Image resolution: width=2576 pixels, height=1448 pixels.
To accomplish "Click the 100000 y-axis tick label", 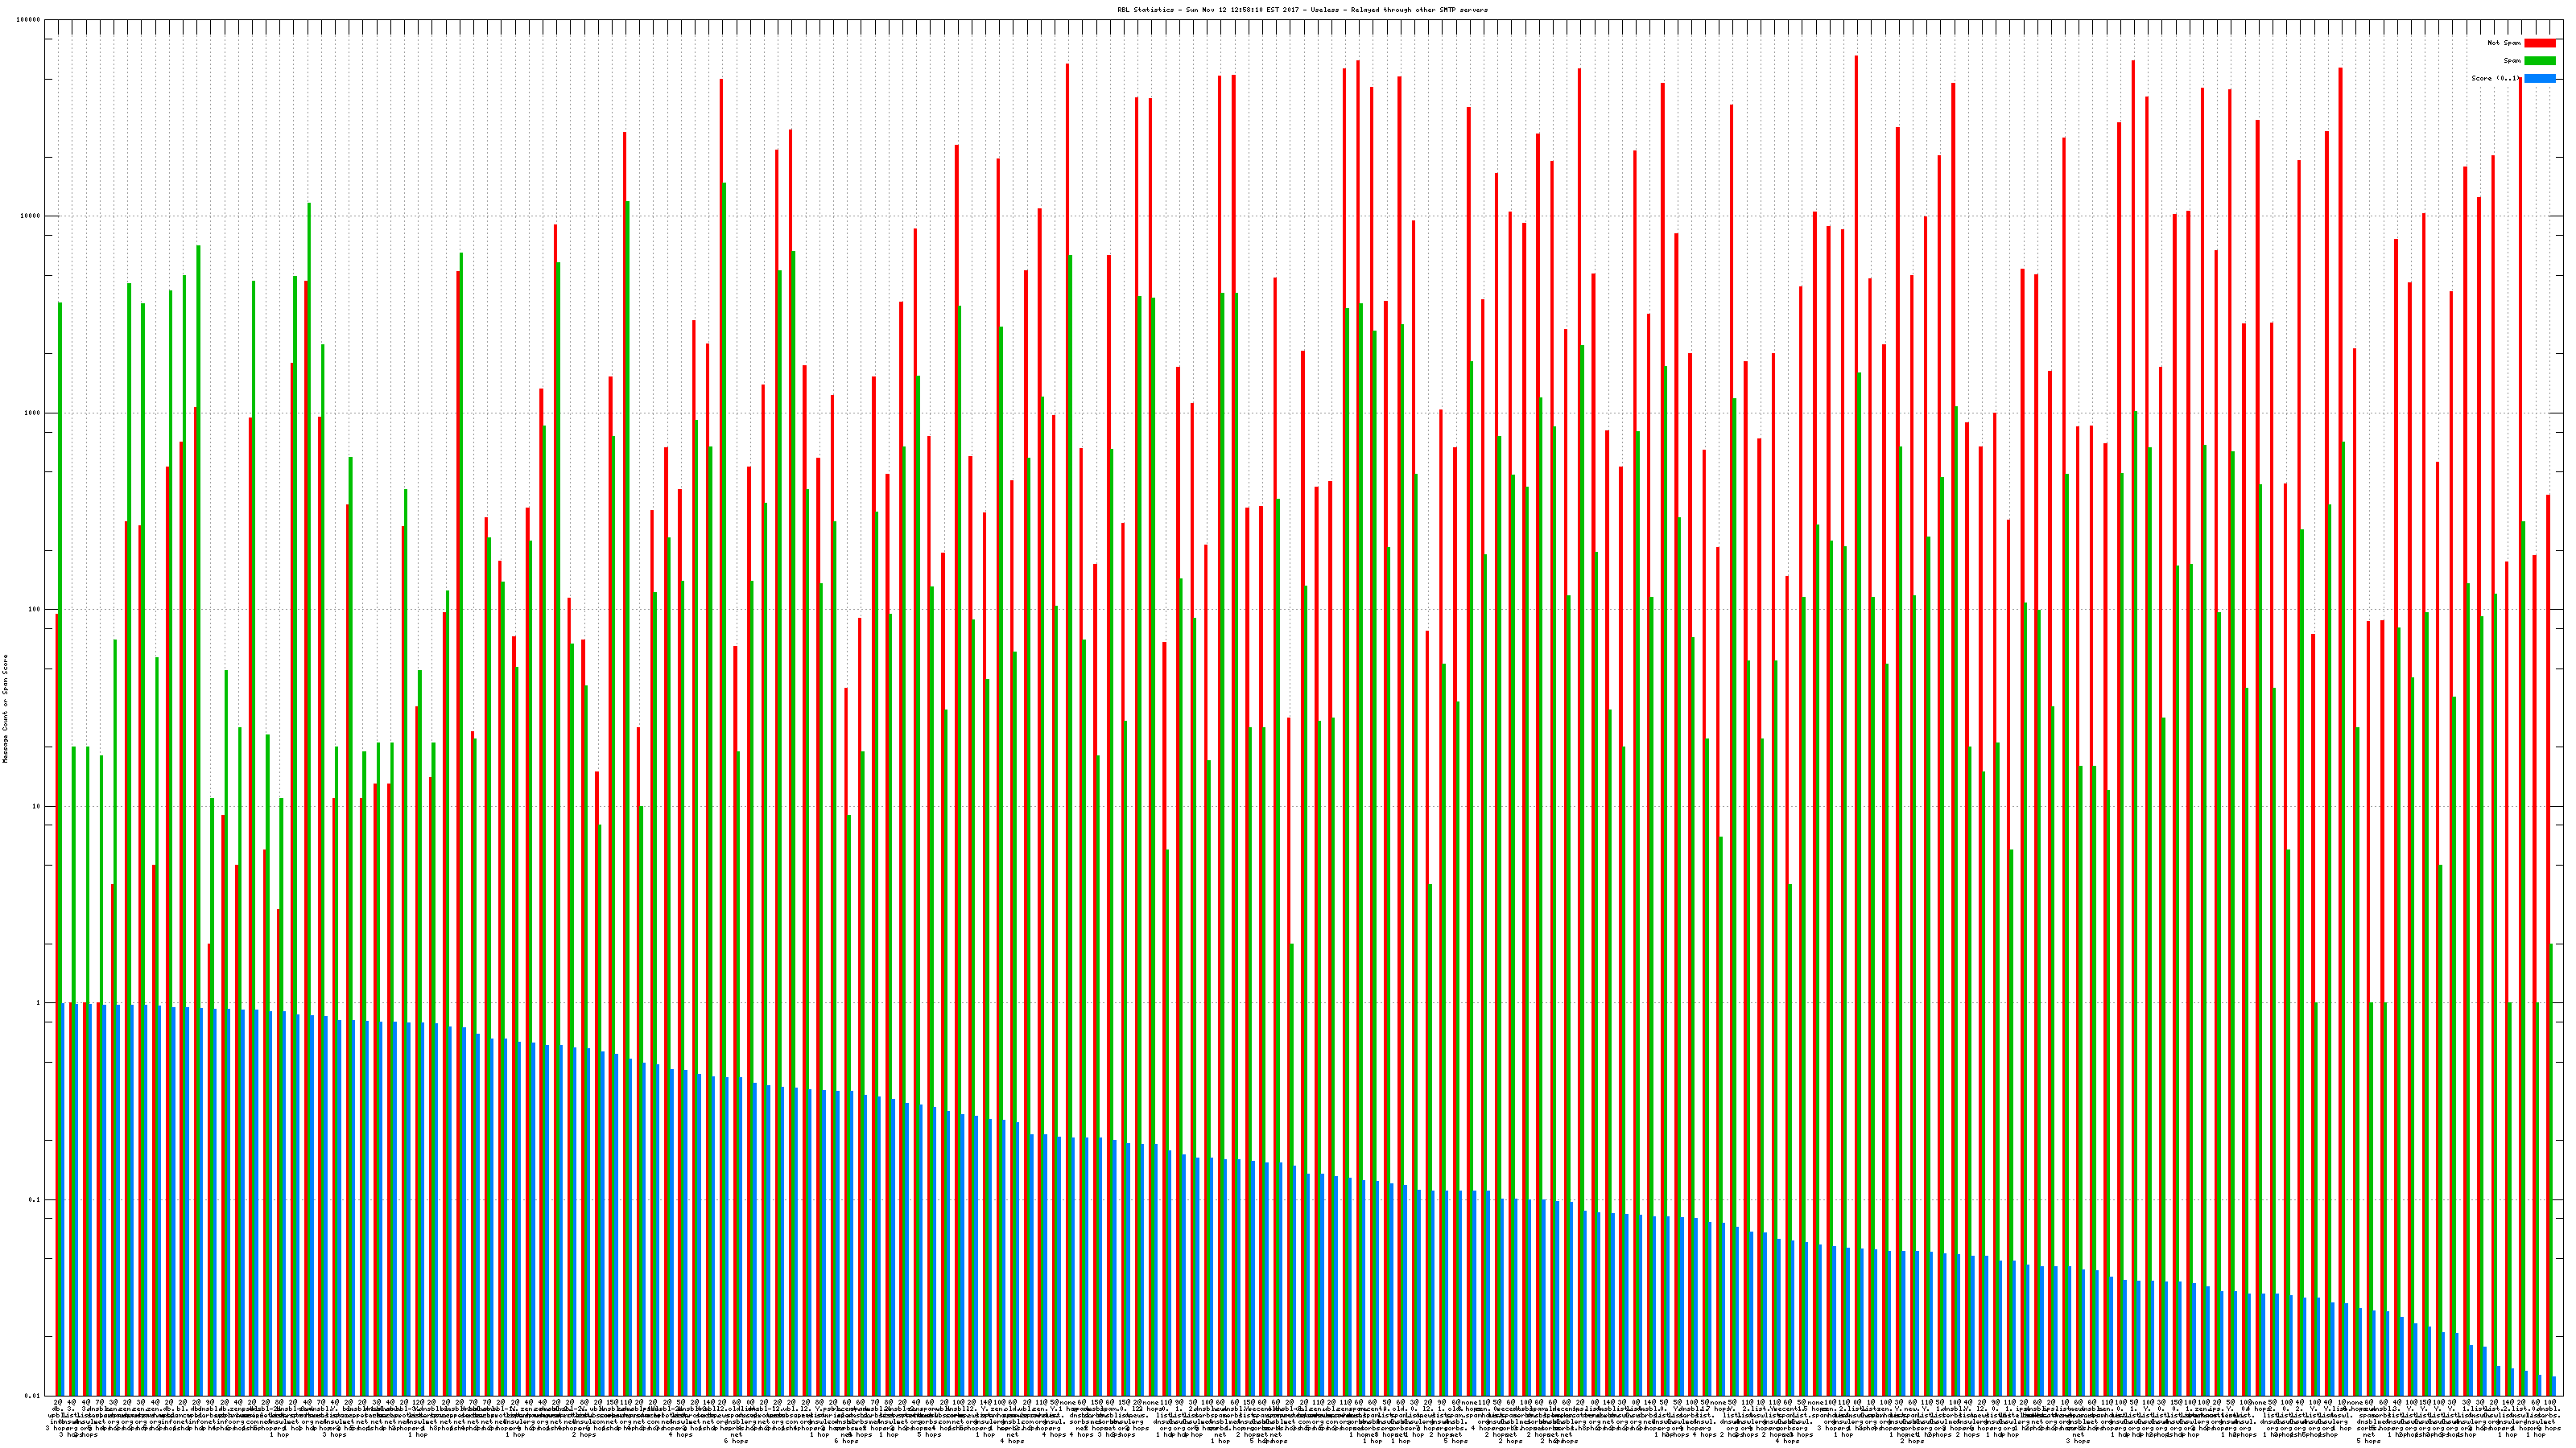I will click(x=29, y=20).
